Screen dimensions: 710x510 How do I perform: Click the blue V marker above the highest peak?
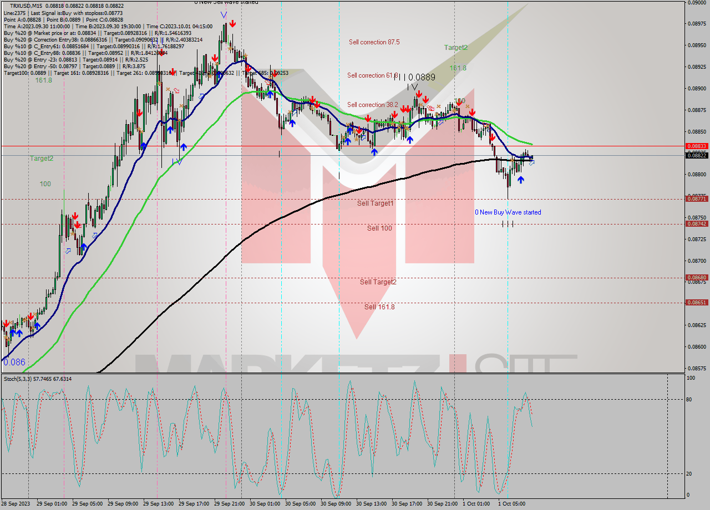coord(223,15)
